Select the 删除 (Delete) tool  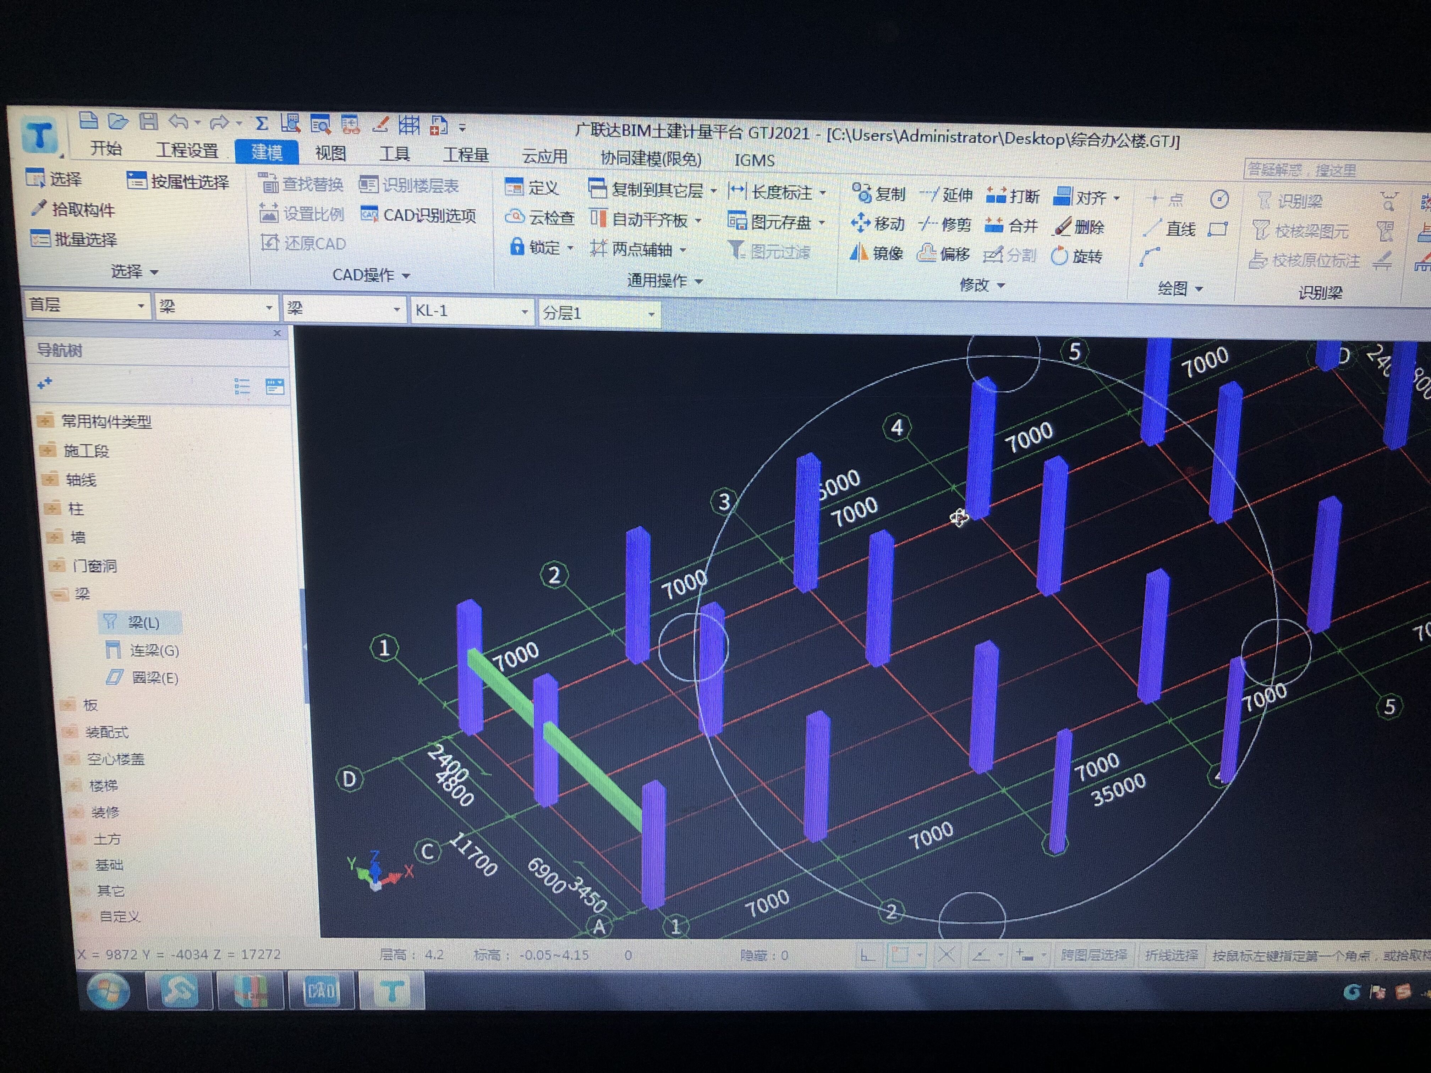1080,227
